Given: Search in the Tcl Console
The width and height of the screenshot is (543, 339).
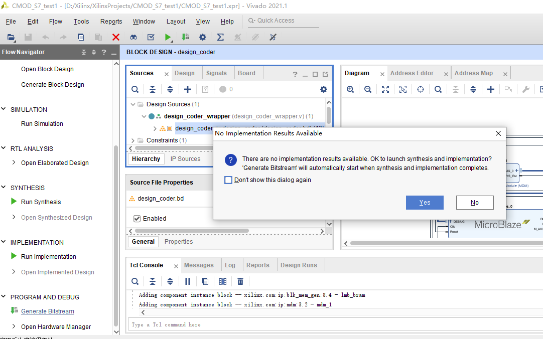Looking at the screenshot, I should click(135, 281).
